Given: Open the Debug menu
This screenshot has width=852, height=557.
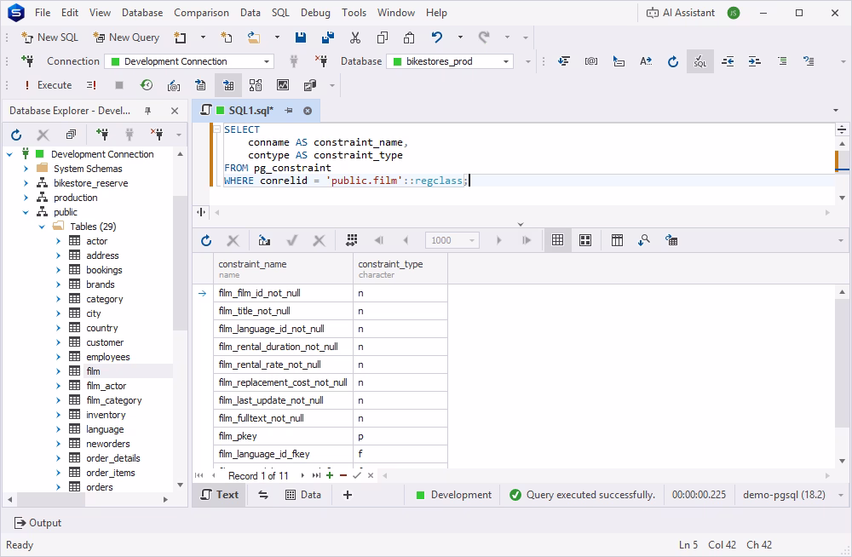Looking at the screenshot, I should (x=315, y=13).
